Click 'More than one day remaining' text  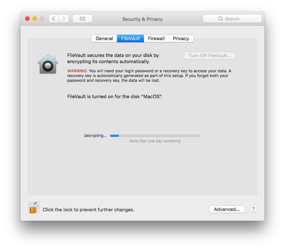(x=155, y=141)
